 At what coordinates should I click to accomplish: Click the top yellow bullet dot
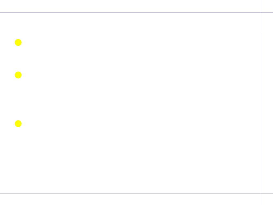[x=18, y=42]
